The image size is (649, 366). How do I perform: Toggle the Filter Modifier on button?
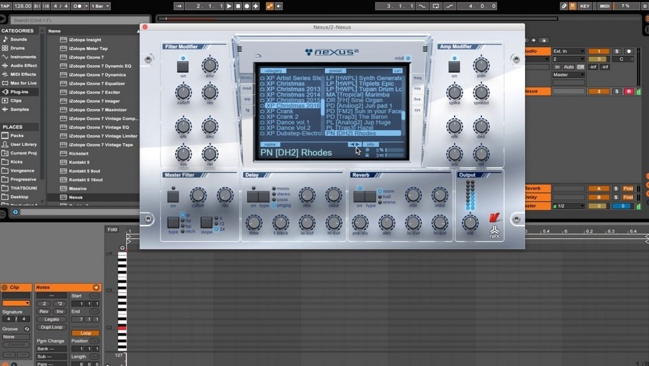pyautogui.click(x=182, y=66)
